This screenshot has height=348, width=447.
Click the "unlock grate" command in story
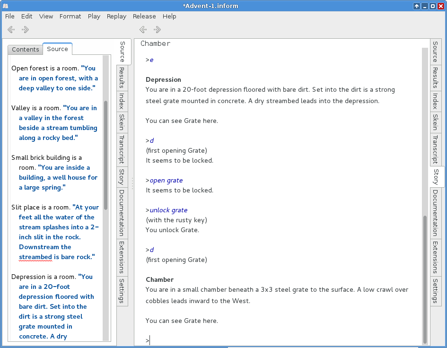coord(168,210)
